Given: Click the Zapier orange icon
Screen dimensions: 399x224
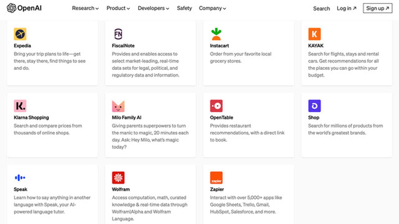Looking at the screenshot, I should (216, 177).
